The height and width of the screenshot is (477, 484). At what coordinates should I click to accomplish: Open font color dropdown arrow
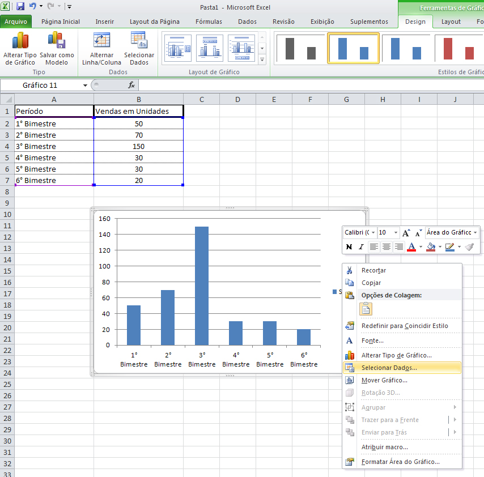[421, 247]
